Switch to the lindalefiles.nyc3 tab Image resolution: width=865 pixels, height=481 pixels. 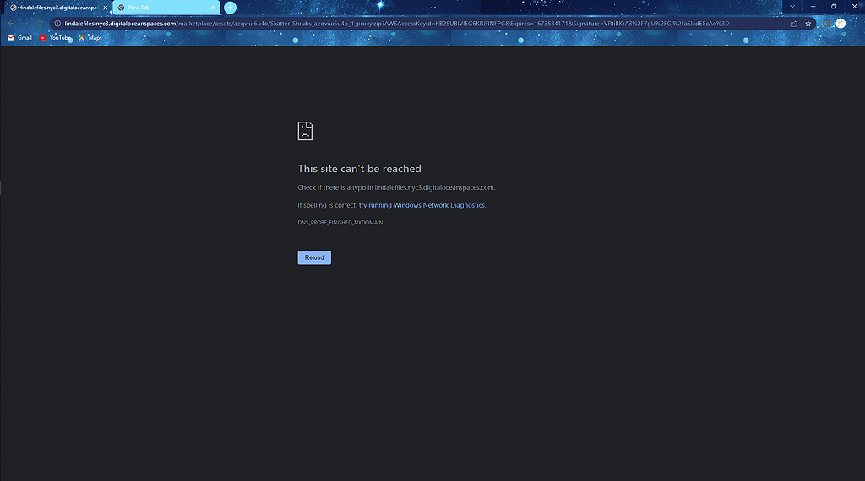coord(57,8)
